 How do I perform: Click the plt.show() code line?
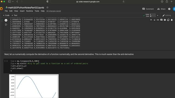coord(18,68)
